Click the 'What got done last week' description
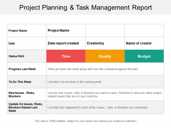 click(x=93, y=69)
